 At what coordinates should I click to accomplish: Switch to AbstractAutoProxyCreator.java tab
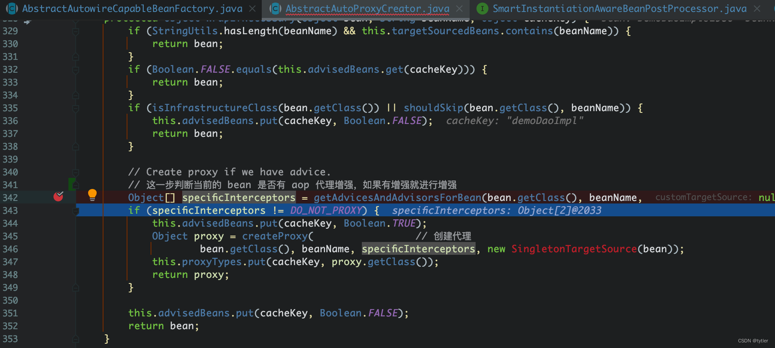(x=367, y=9)
